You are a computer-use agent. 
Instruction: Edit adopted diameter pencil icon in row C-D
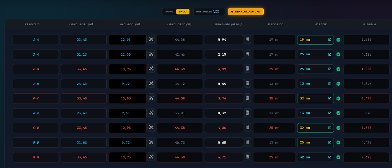tap(330, 128)
